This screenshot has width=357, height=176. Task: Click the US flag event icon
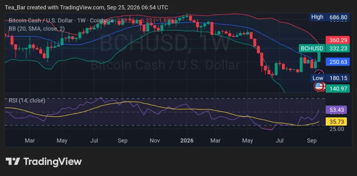319,86
